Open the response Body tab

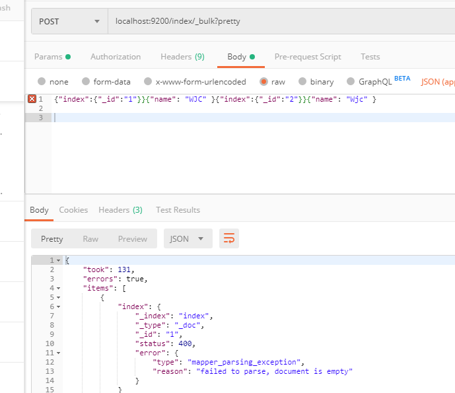point(39,210)
